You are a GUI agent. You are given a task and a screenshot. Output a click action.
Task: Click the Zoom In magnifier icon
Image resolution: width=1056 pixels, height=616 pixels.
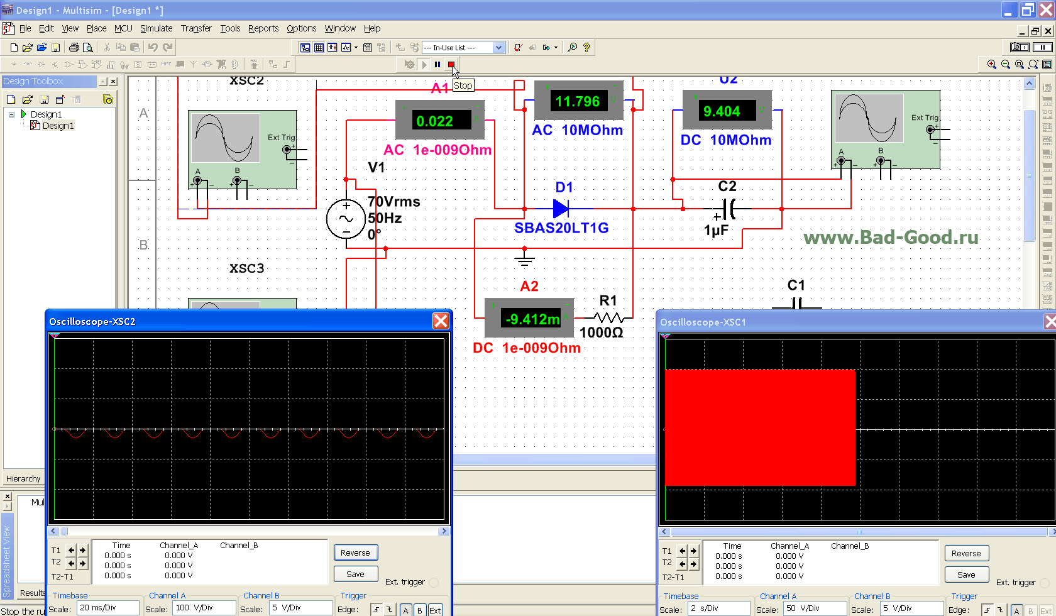(x=992, y=64)
